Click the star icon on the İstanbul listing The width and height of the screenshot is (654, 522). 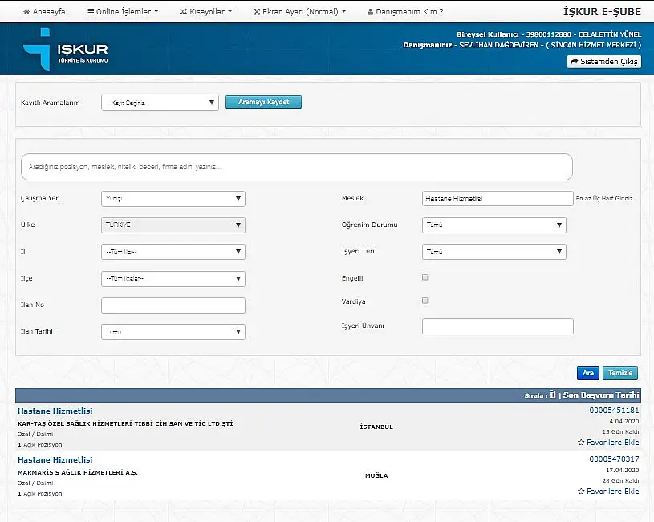[581, 443]
